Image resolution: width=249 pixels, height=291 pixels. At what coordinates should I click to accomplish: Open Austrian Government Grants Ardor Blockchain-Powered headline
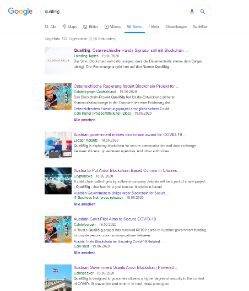pyautogui.click(x=126, y=267)
